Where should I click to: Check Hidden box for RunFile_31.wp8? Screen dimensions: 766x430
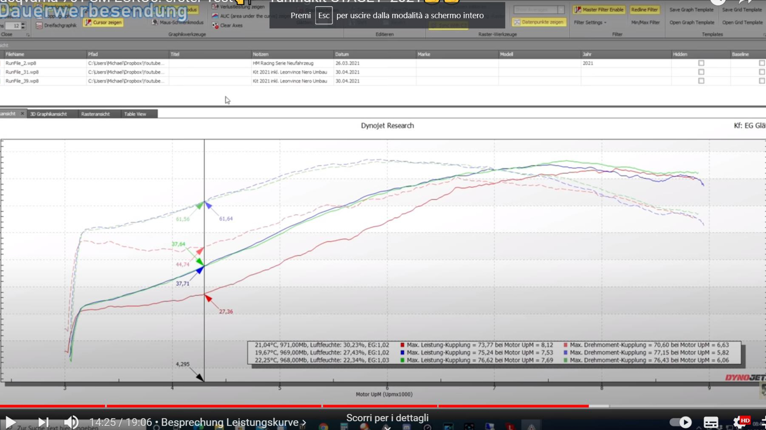coord(701,72)
